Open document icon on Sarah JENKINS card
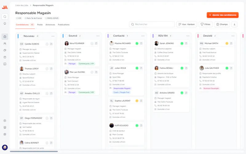Screen dimensions: 246x154 pos(186,43)
